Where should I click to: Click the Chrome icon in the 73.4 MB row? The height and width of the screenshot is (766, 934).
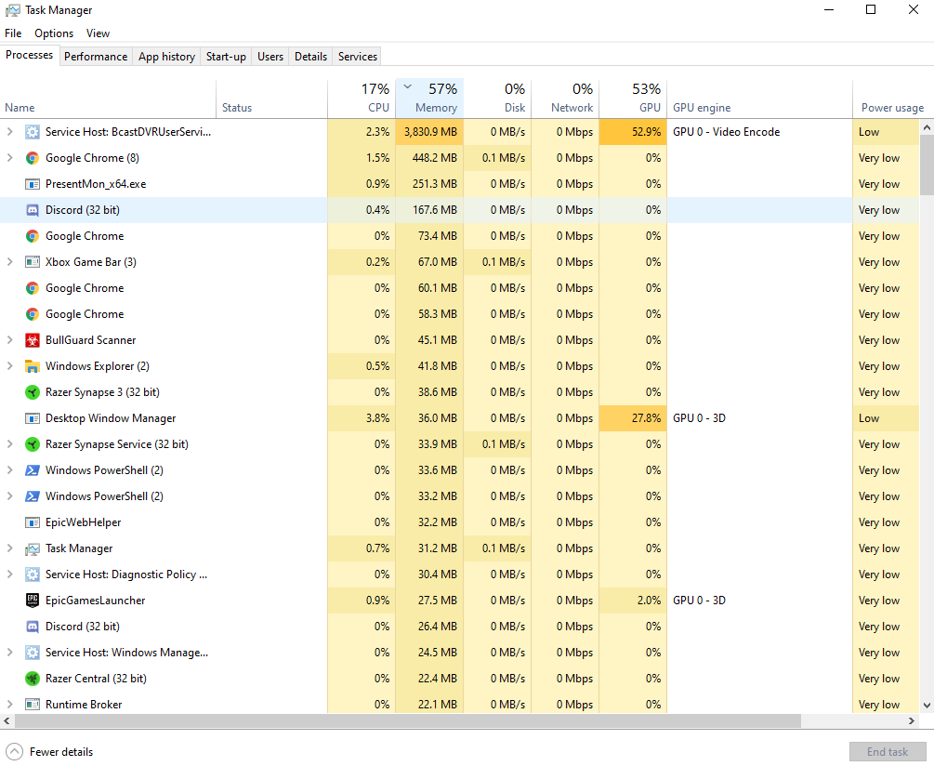coord(33,236)
